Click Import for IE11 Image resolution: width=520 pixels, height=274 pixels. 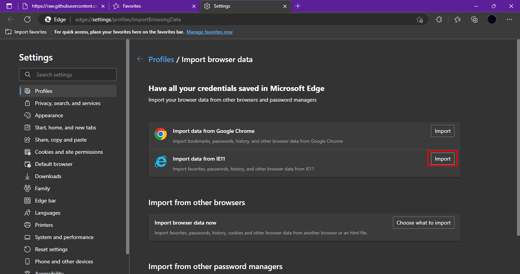[443, 159]
